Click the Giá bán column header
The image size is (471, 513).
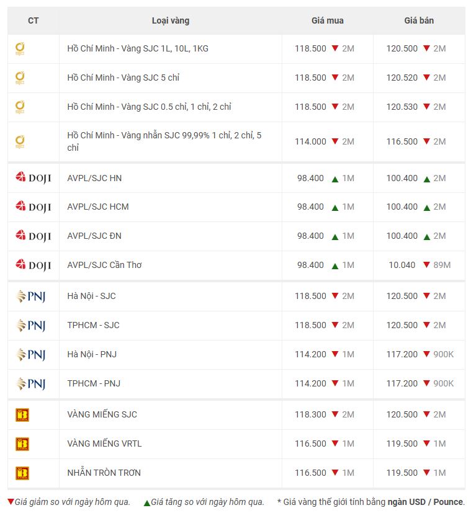pos(419,20)
